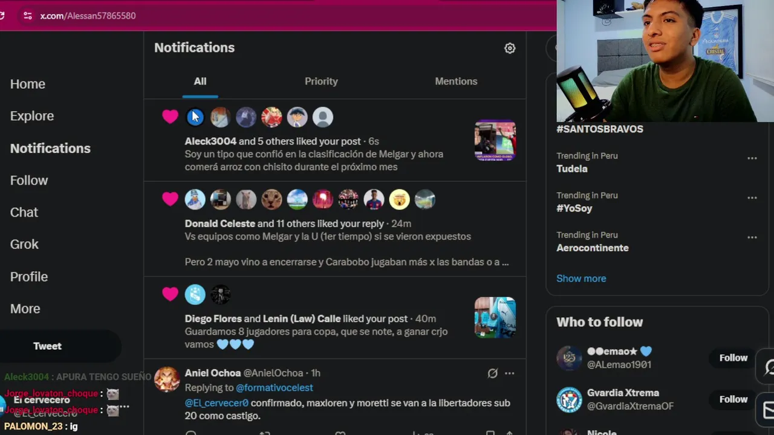Click Aniel Ochoa's display name
This screenshot has height=435, width=774.
pos(212,373)
